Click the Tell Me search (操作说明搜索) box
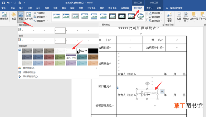The image size is (206, 117). pyautogui.click(x=176, y=8)
